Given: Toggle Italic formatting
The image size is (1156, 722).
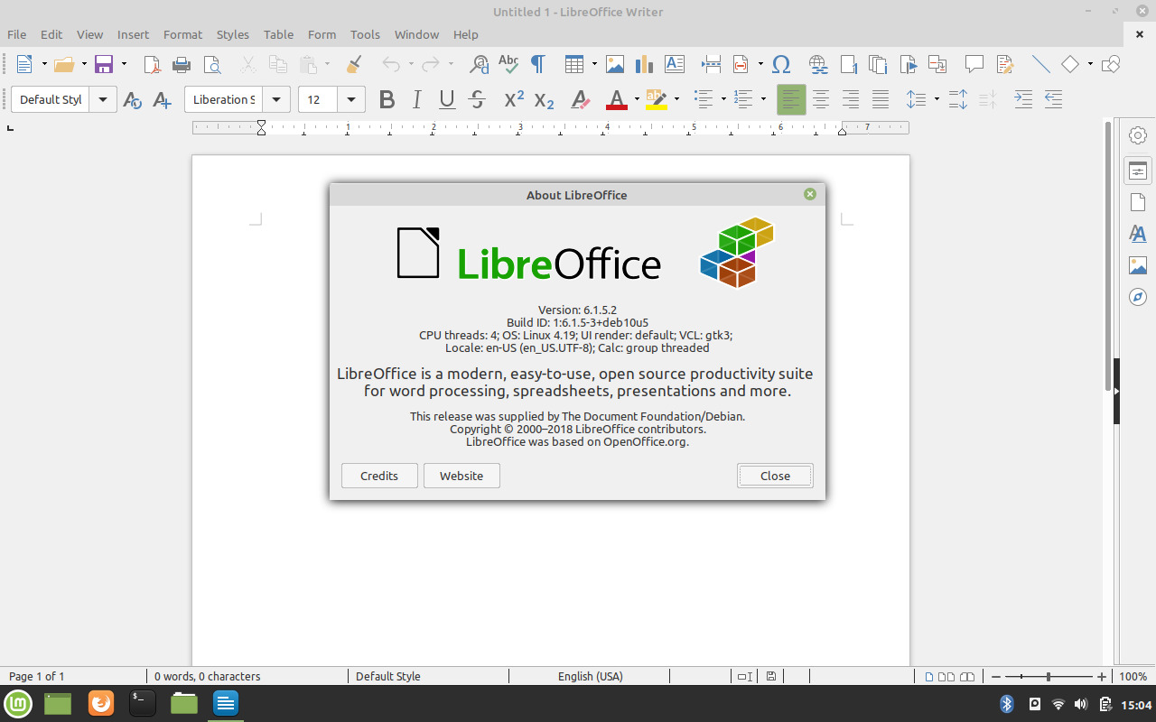Looking at the screenshot, I should click(417, 99).
